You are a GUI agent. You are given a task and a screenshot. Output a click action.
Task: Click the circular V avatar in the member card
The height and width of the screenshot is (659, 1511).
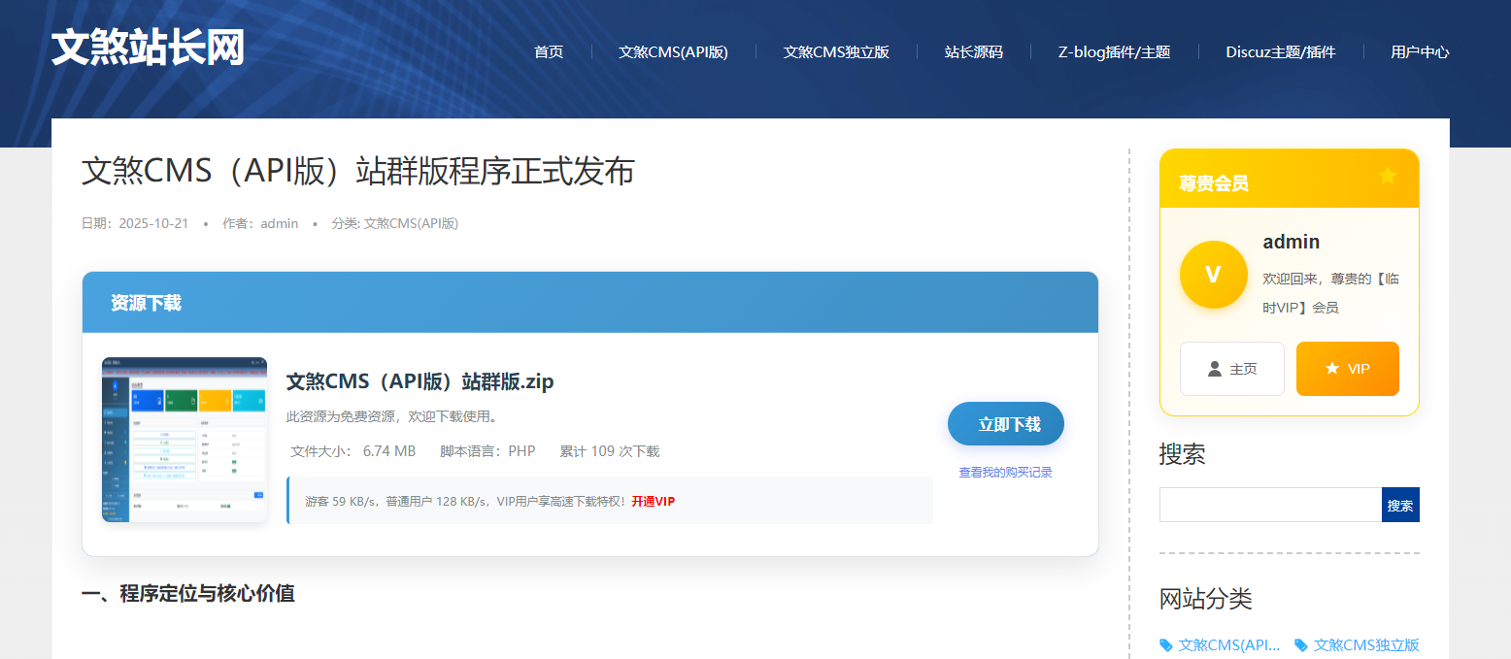click(x=1213, y=275)
